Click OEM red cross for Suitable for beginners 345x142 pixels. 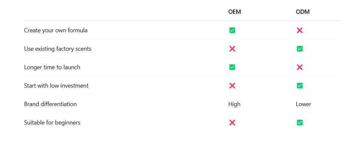[232, 123]
